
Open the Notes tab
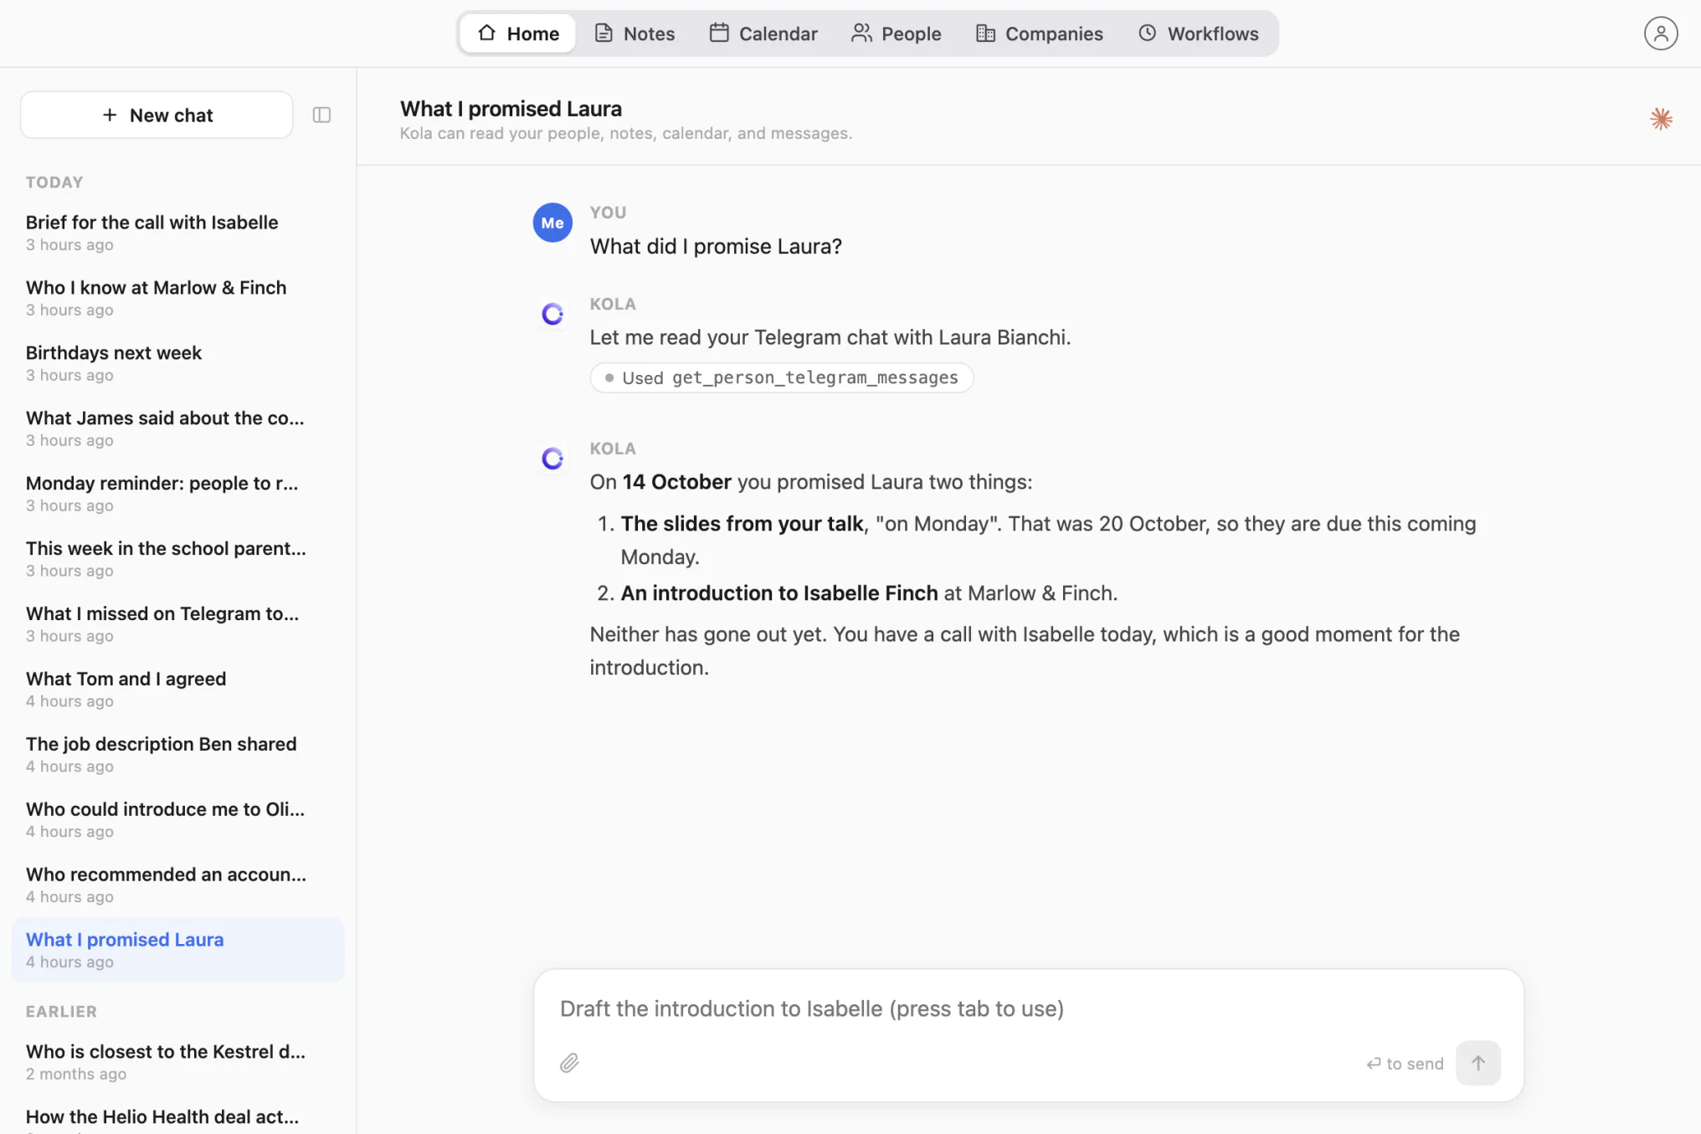(635, 33)
